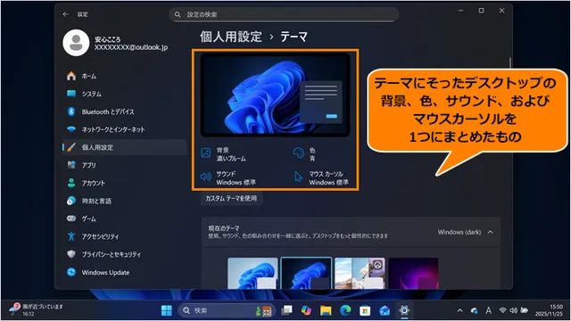571x321 pixels.
Task: Click the settings window scrollbar
Action: point(509,63)
